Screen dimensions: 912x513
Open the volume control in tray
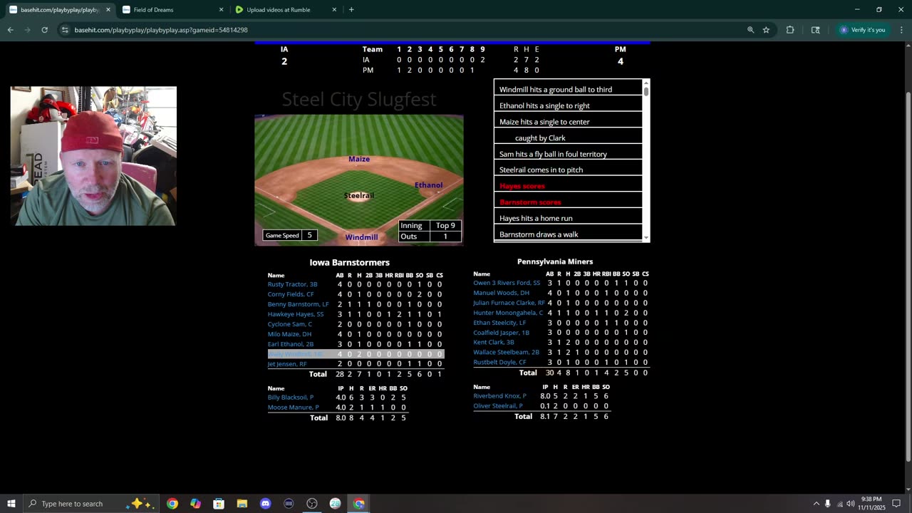point(851,504)
